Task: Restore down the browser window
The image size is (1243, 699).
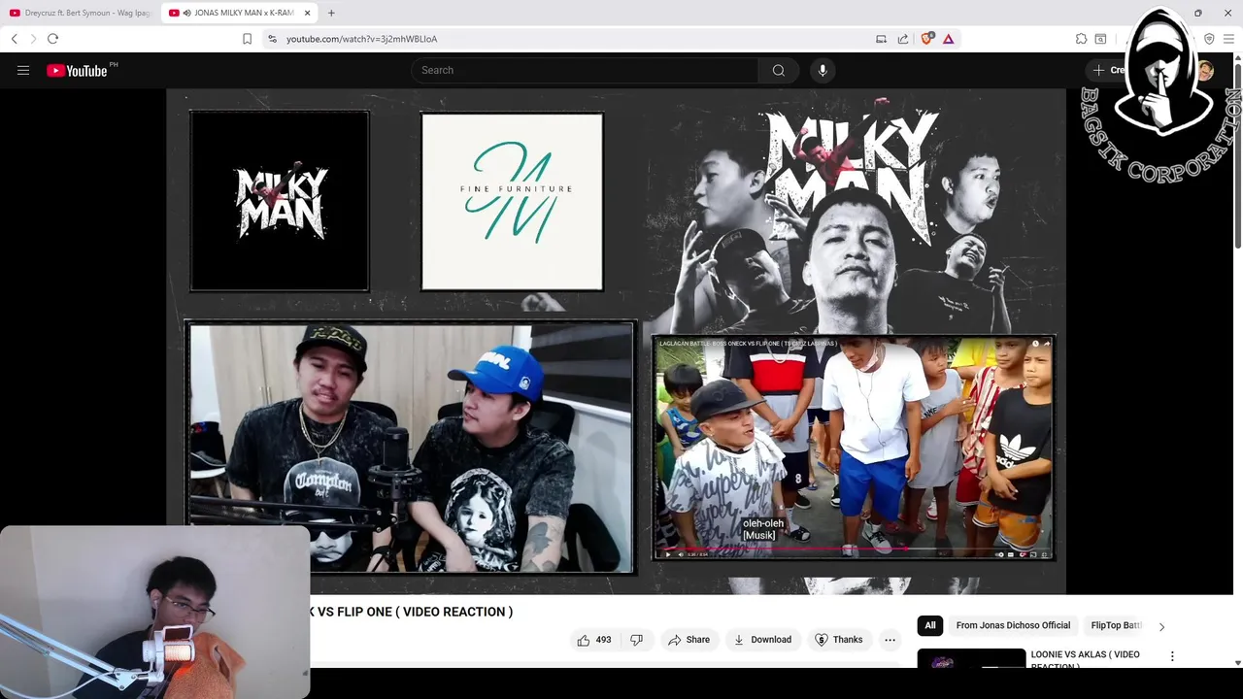Action: (x=1197, y=13)
